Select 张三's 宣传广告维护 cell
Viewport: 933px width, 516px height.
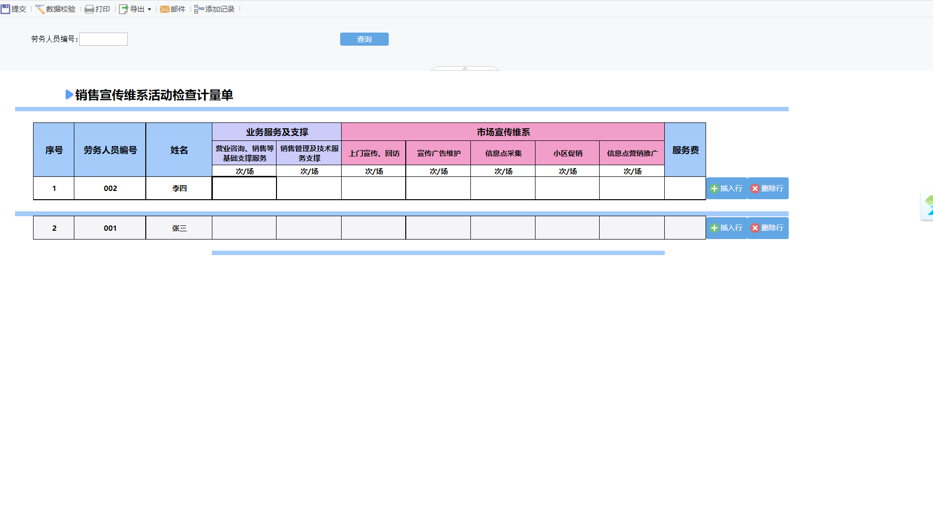click(x=438, y=228)
